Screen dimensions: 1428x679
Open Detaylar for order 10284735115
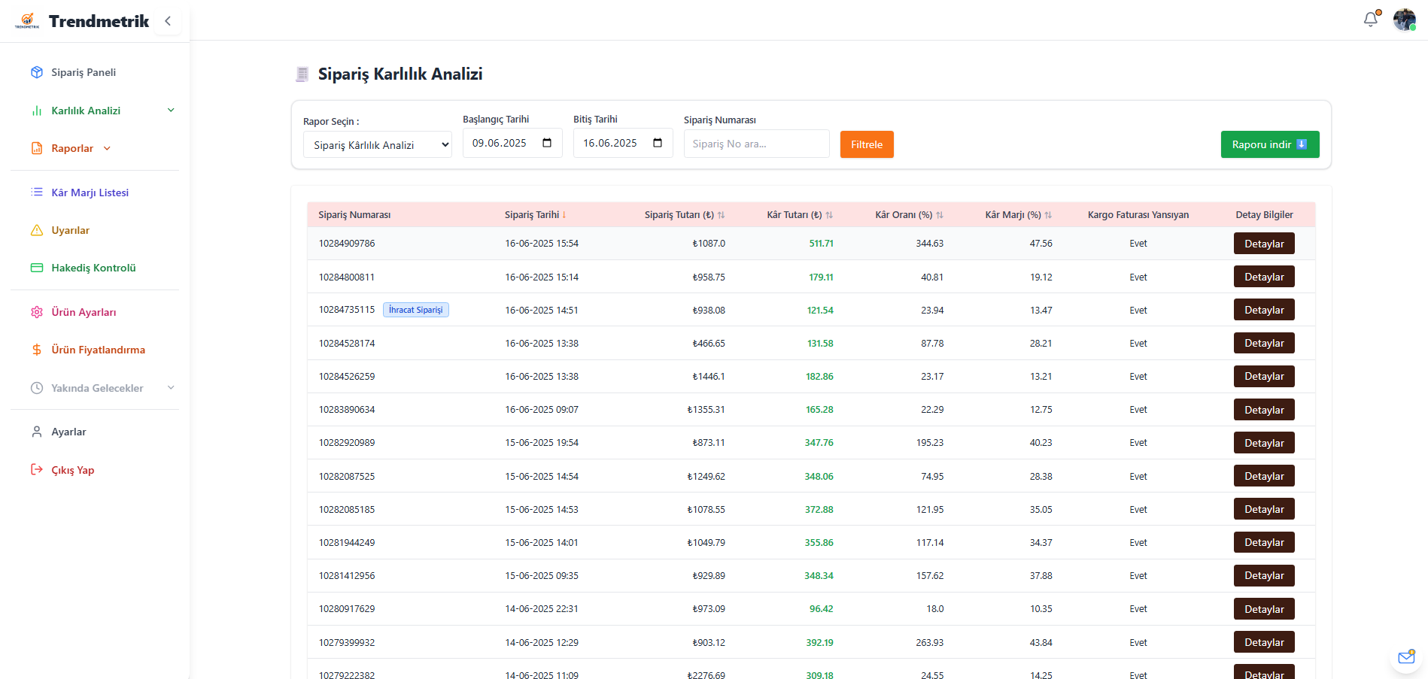click(x=1264, y=310)
